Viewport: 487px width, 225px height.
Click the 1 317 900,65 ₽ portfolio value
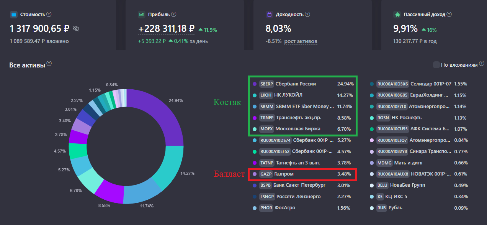(x=39, y=28)
